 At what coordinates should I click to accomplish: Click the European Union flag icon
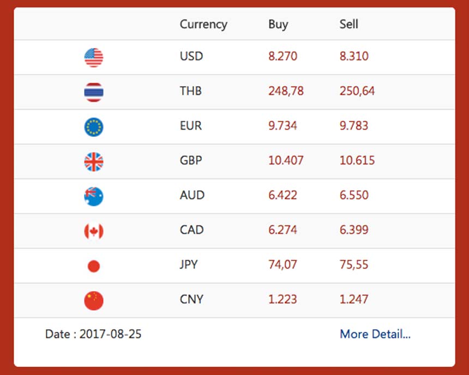(x=93, y=126)
